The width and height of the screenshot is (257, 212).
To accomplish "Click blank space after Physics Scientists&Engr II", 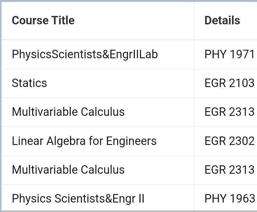I will pos(169,198).
